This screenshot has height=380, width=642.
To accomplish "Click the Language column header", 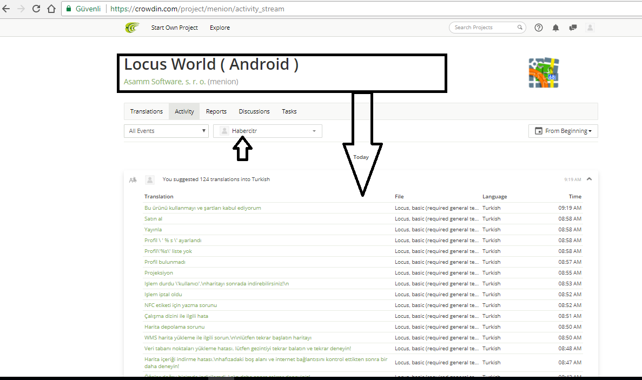I will click(494, 196).
